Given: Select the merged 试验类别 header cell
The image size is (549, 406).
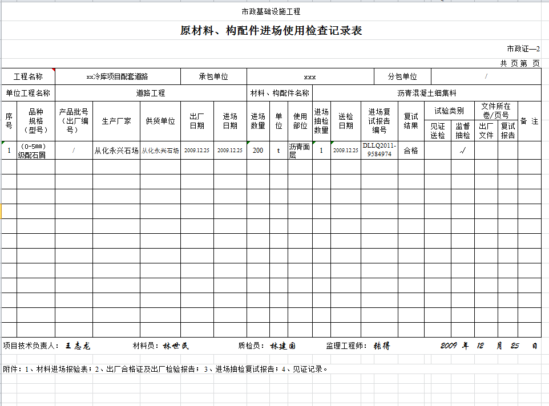Looking at the screenshot, I should pyautogui.click(x=450, y=111).
